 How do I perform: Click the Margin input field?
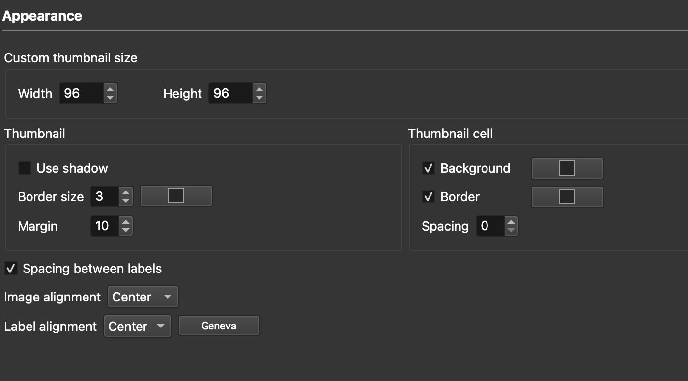[x=105, y=226]
